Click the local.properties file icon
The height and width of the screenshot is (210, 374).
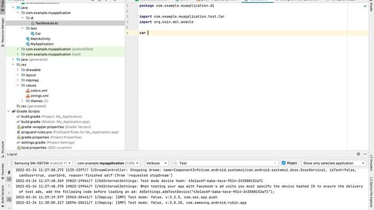click(x=19, y=148)
